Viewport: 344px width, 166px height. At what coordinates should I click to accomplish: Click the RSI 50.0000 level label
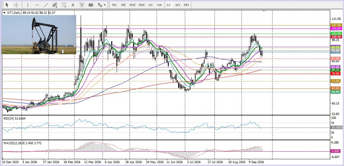337,127
